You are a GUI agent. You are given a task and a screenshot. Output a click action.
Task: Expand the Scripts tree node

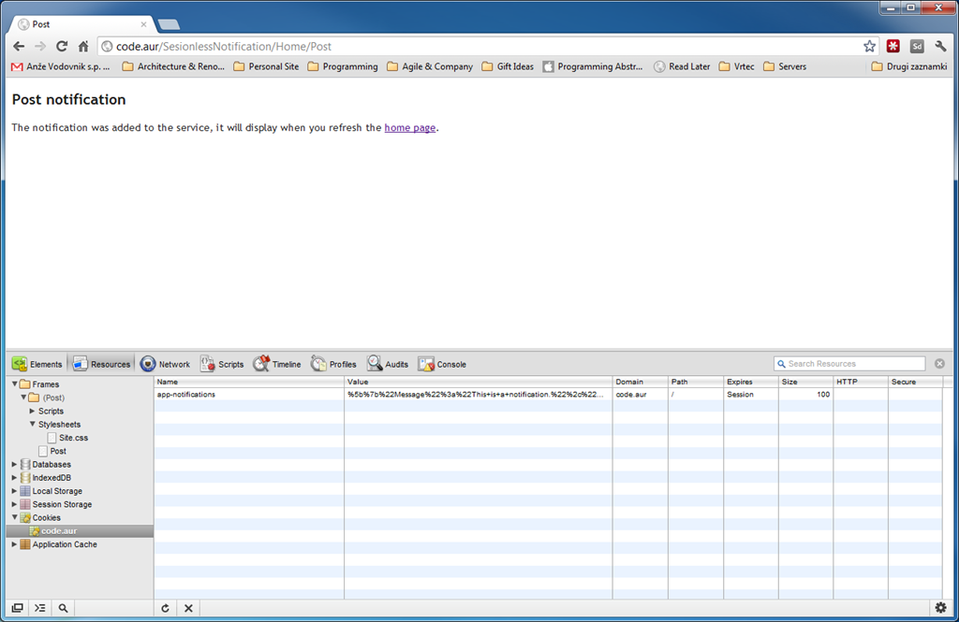tap(33, 411)
